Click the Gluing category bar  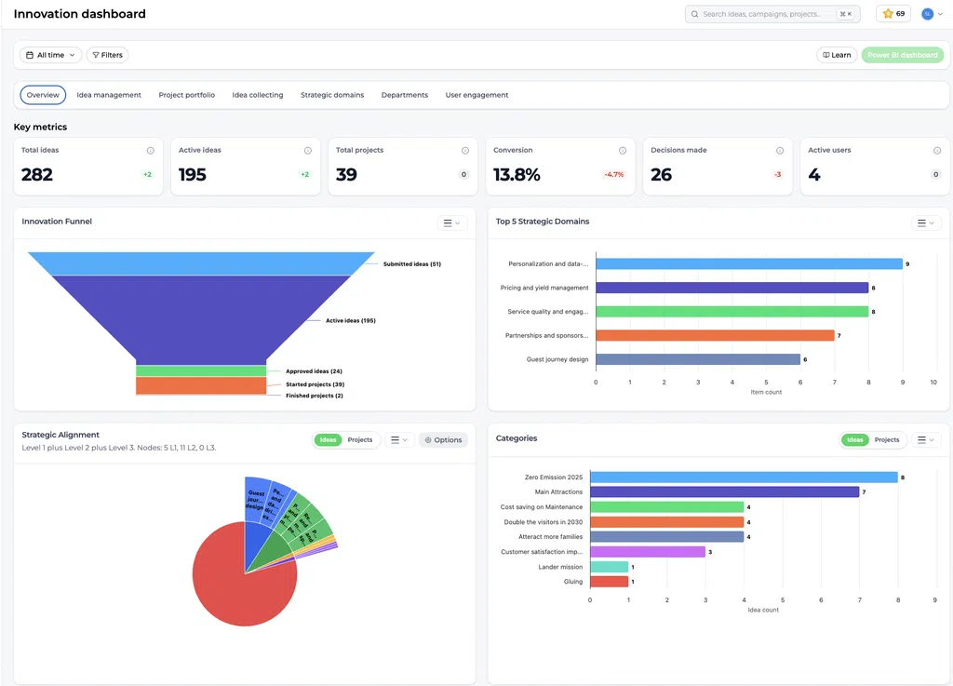pos(609,582)
